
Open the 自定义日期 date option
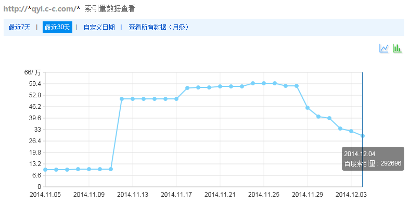pos(99,27)
